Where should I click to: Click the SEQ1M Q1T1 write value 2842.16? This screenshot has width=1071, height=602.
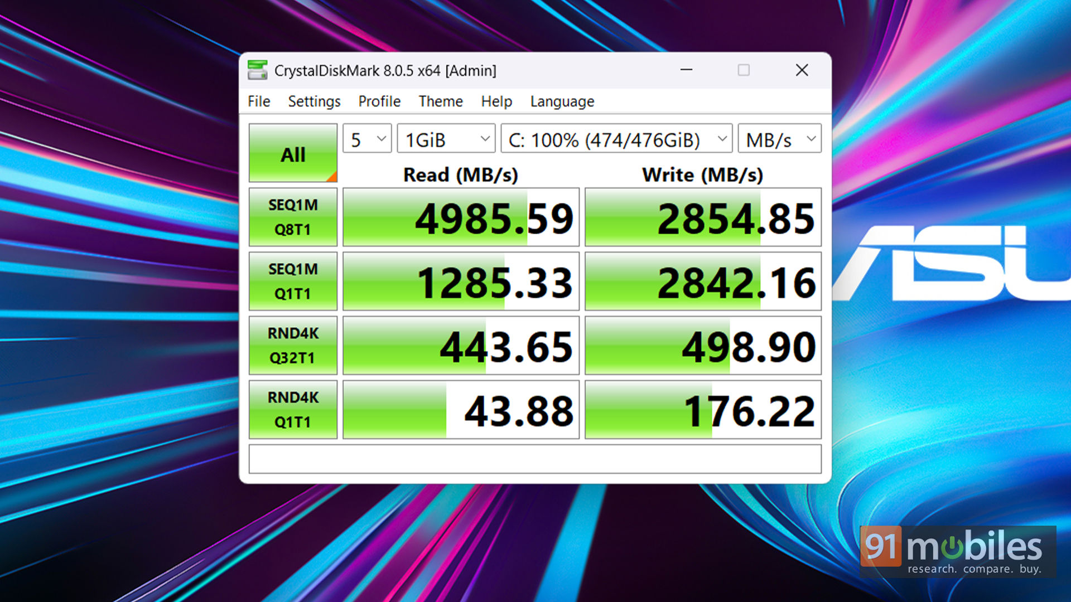tap(703, 281)
